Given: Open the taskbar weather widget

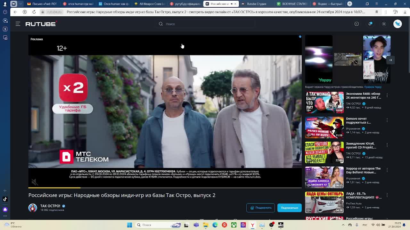Looking at the screenshot, I should (x=13, y=225).
